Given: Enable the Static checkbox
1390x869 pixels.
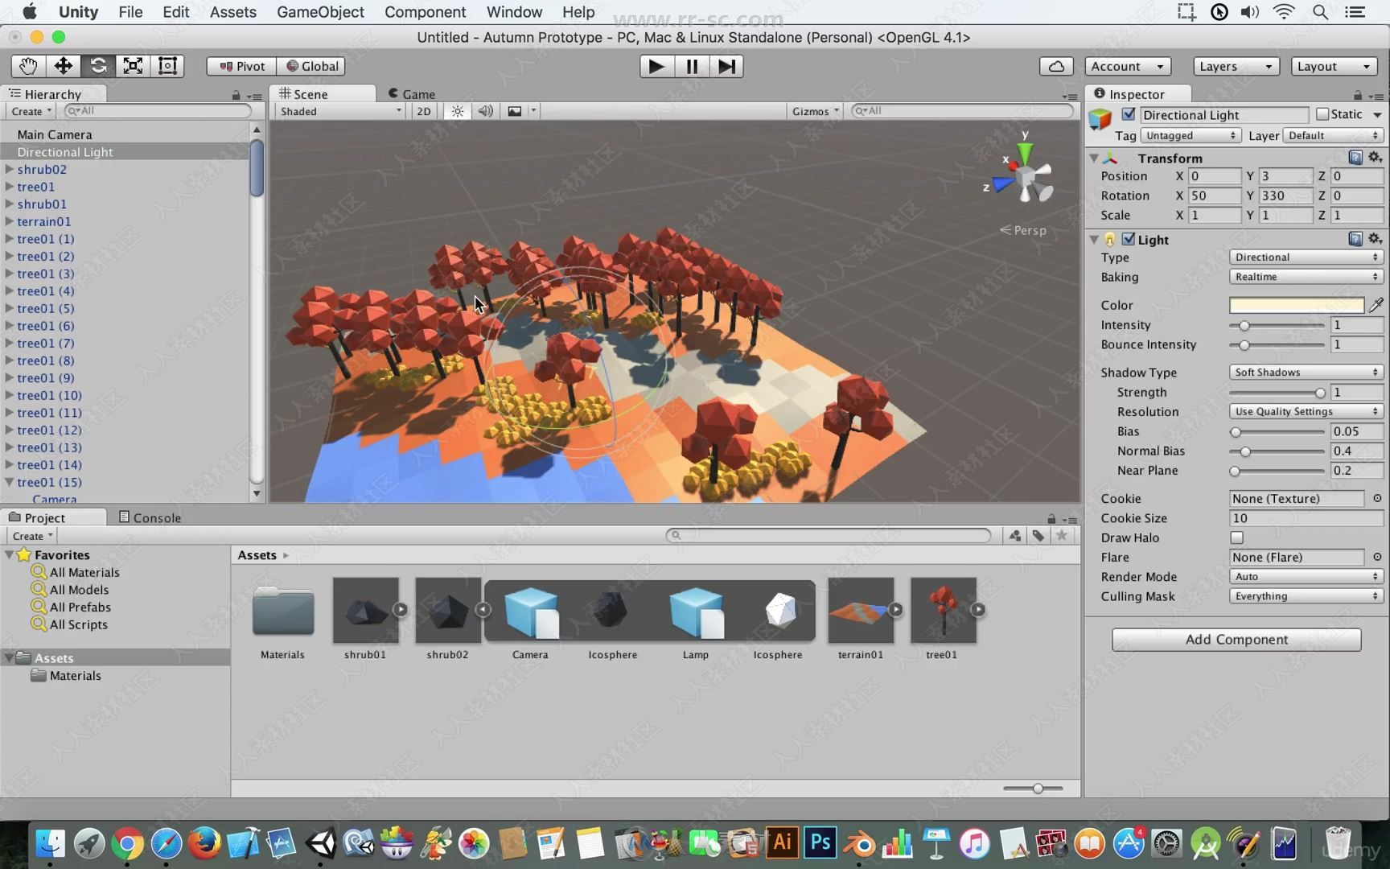Looking at the screenshot, I should pyautogui.click(x=1322, y=114).
